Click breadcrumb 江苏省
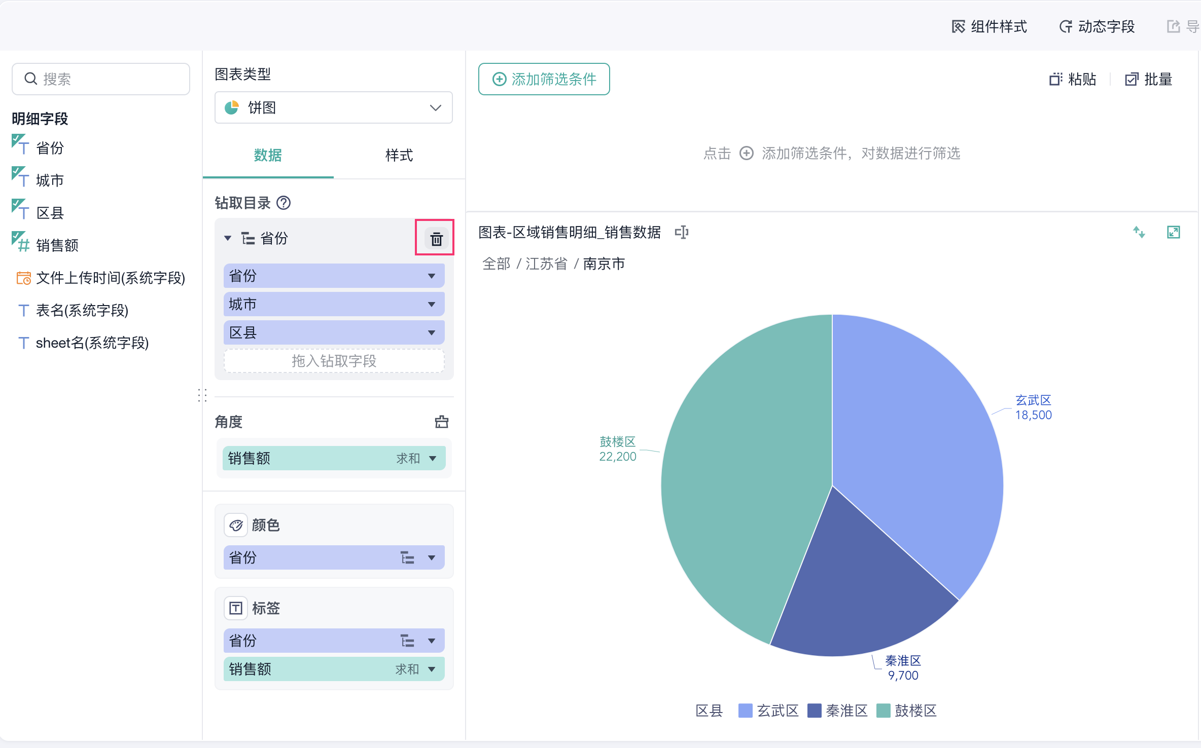Viewport: 1201px width, 748px height. (546, 264)
